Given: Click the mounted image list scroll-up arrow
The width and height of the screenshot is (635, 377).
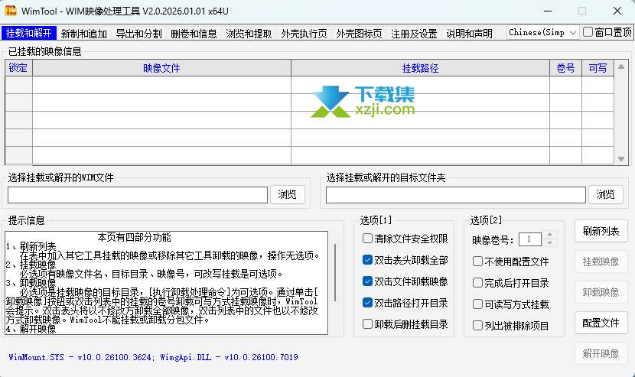Looking at the screenshot, I should [x=621, y=67].
